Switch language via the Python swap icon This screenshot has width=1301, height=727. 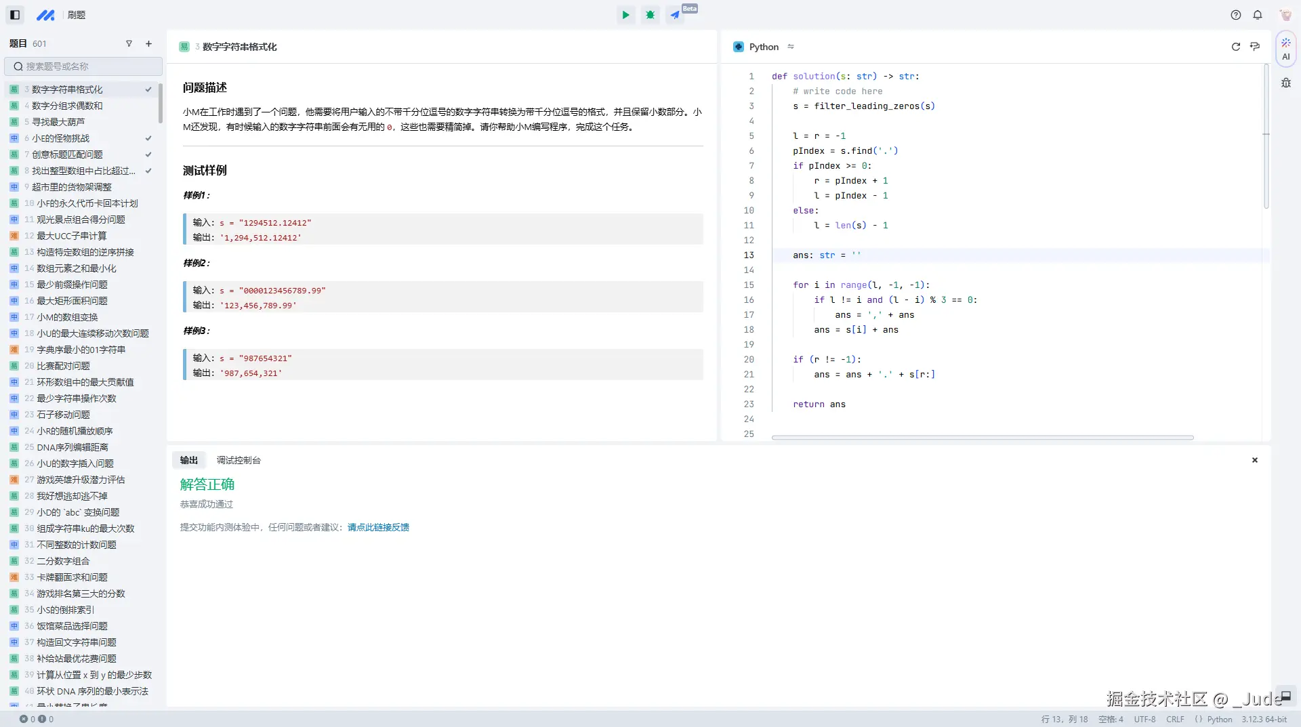coord(791,47)
